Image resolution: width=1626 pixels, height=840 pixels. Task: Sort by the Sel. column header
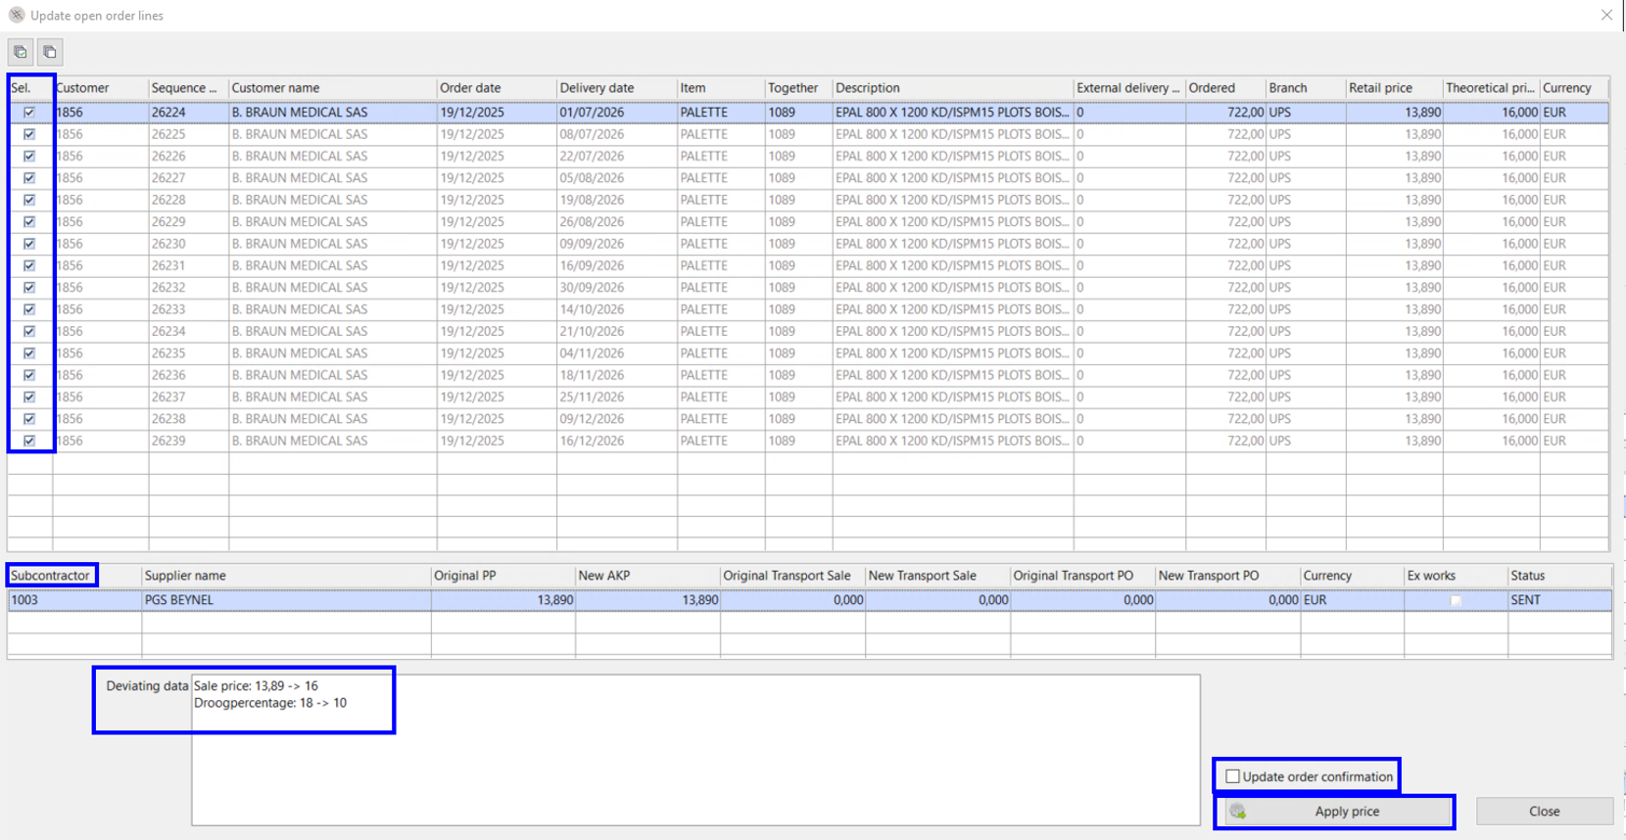[29, 88]
